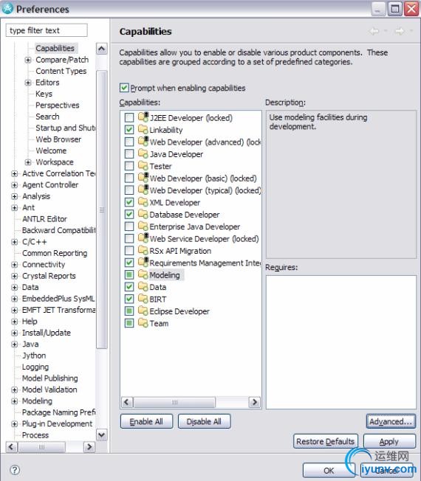Confirm with the OK button
421x481 pixels.
(x=329, y=470)
